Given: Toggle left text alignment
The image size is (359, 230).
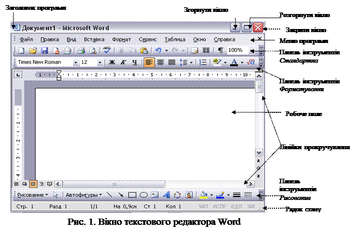Looking at the screenshot, I should coord(149,62).
